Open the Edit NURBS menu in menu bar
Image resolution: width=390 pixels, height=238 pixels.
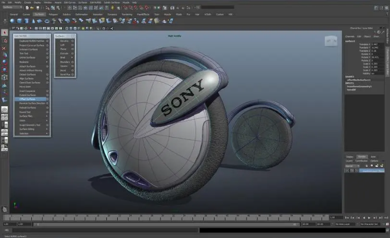pyautogui.click(x=95, y=2)
